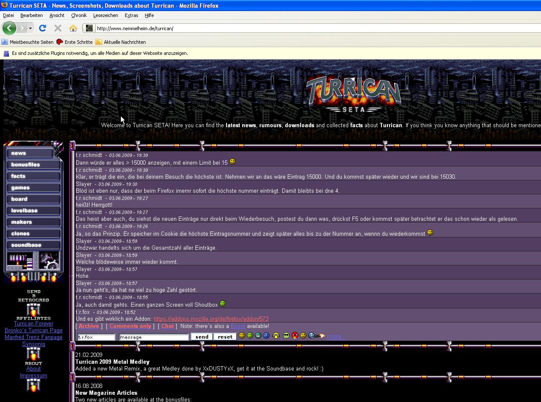Open the clones section
The height and width of the screenshot is (402, 541).
tap(33, 234)
